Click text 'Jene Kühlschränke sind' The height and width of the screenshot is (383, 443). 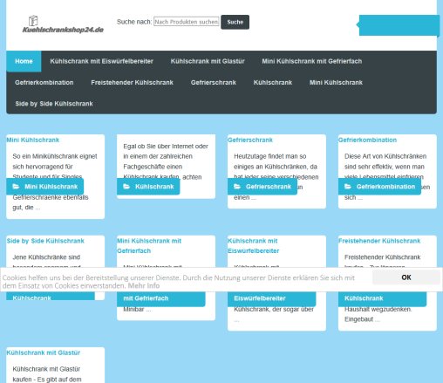(x=46, y=257)
